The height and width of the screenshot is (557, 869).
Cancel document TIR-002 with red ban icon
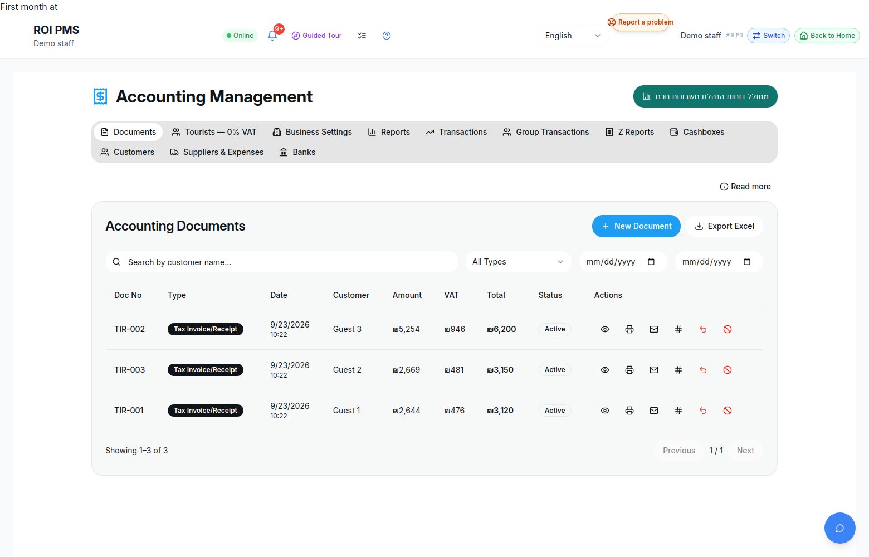[728, 329]
